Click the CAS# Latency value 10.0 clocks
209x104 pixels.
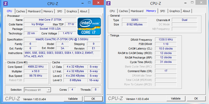click(166, 48)
